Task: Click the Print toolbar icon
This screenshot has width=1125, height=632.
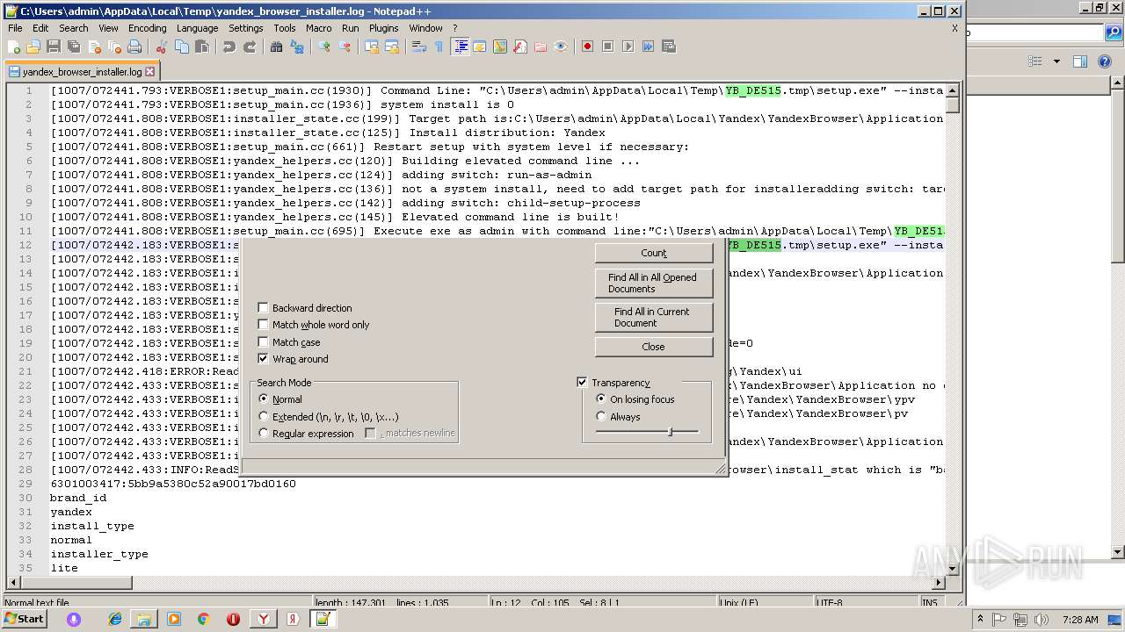Action: tap(134, 47)
